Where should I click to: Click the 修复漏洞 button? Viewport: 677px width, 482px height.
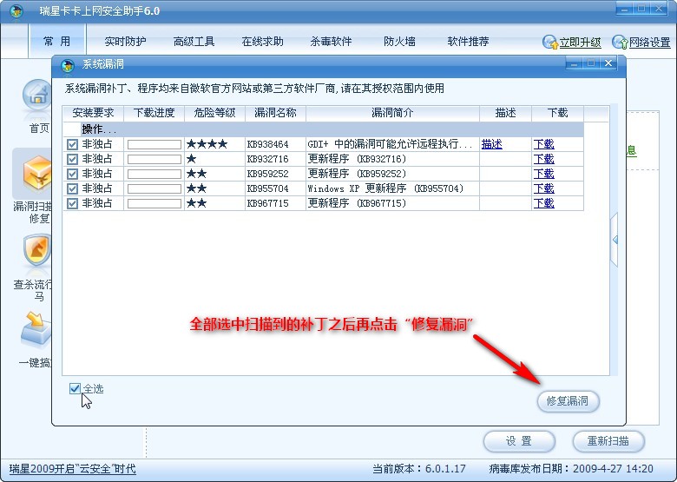click(569, 401)
